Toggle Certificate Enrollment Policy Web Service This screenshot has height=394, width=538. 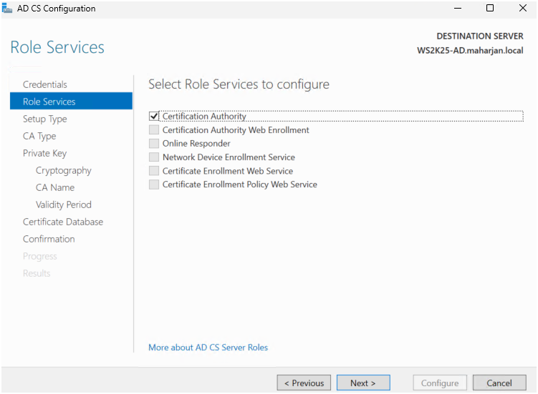[153, 184]
